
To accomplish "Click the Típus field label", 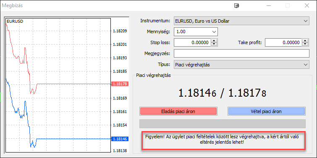I will (x=164, y=65).
